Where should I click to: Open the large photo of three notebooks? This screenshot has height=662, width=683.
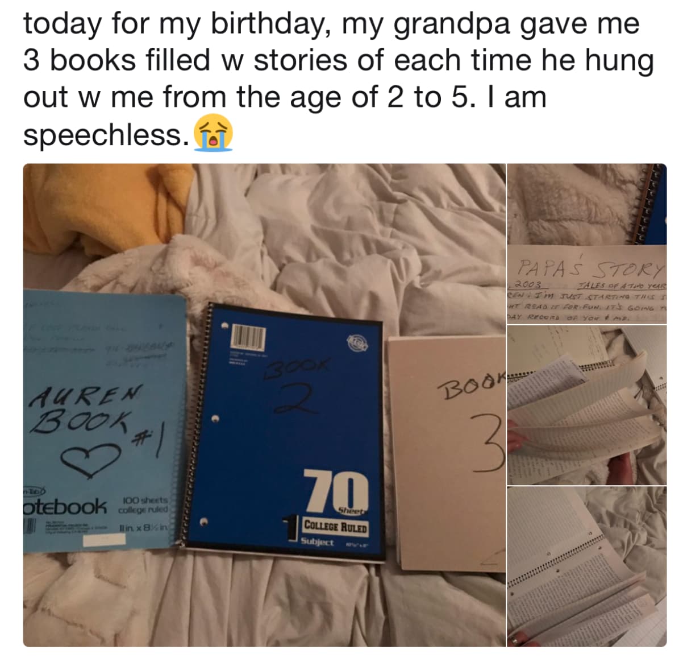click(264, 405)
